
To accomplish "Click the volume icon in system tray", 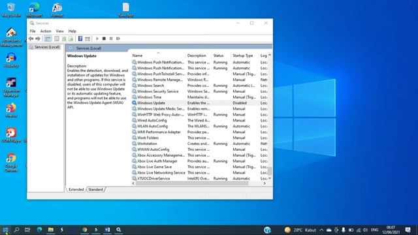I will coord(365,230).
